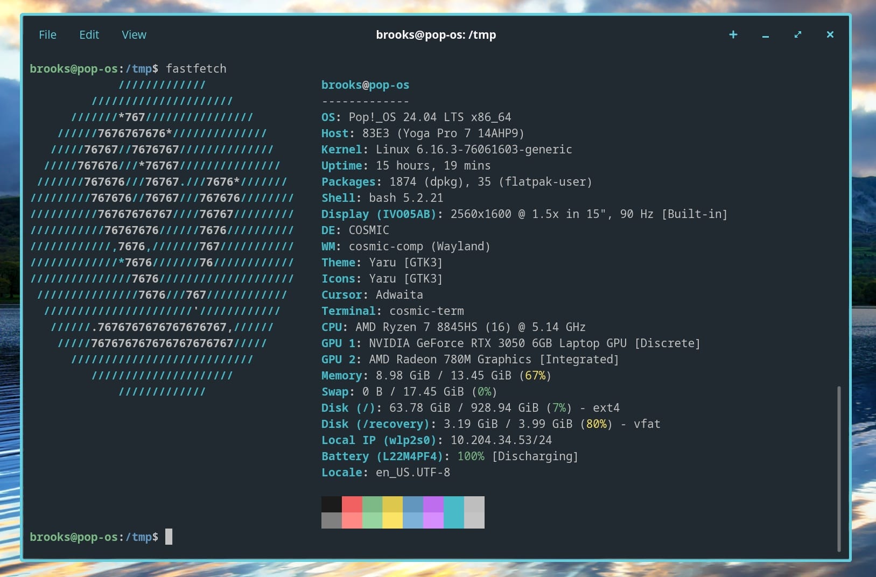Viewport: 876px width, 577px height.
Task: Select the white color swatch
Action: point(475,504)
